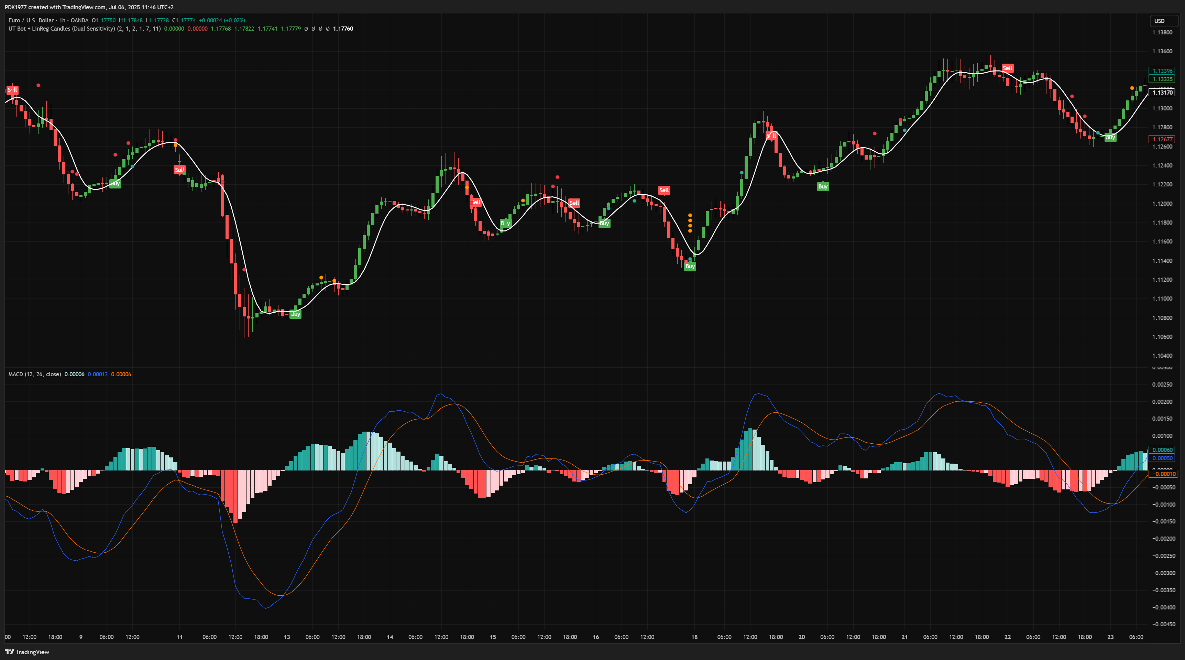This screenshot has height=660, width=1185.
Task: Click the PDK1977 created with TradingView.com header
Action: point(89,7)
